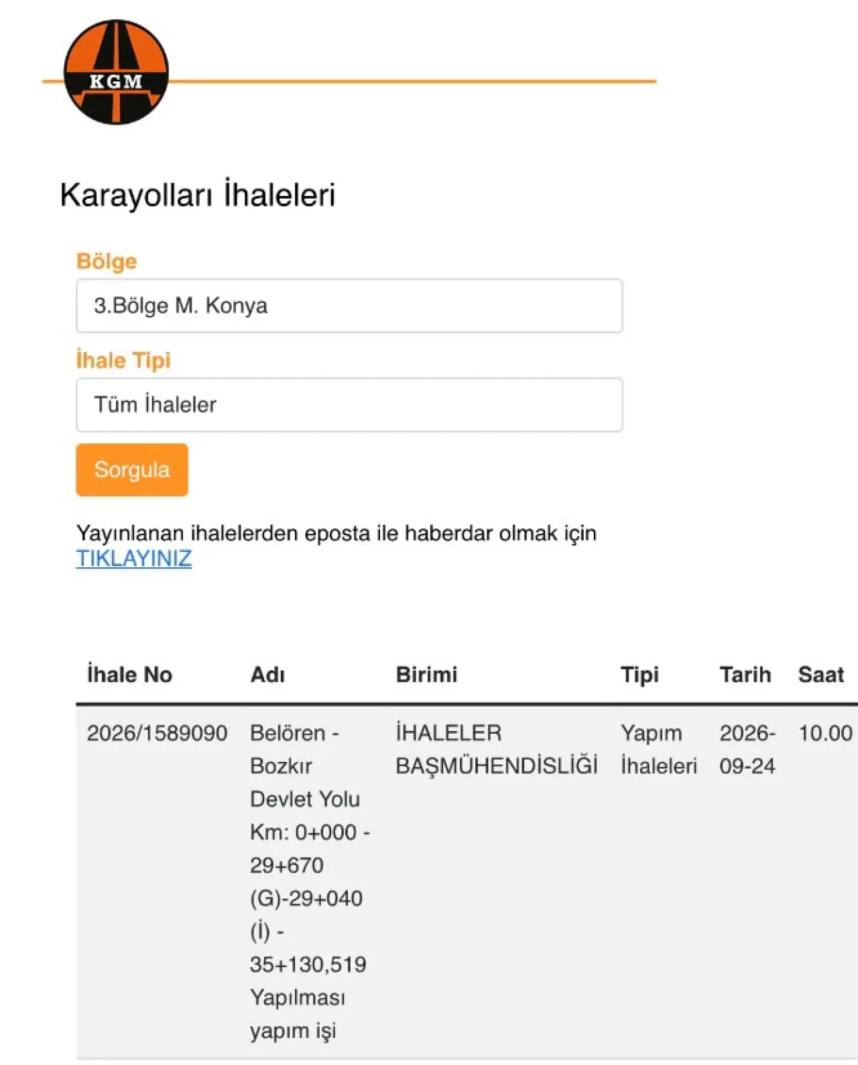Select the İHALELER BAŞMÜHENDİSLİĞİ unit cell
This screenshot has width=858, height=1065.
(x=496, y=749)
